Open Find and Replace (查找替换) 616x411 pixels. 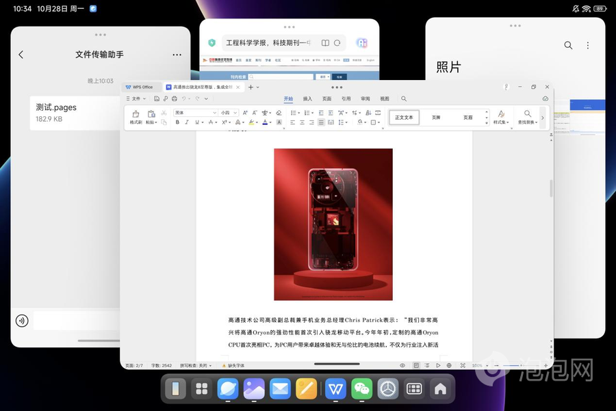coord(527,117)
